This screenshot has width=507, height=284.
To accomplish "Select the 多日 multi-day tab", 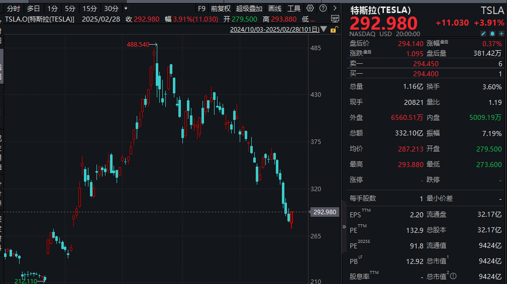I will tap(34, 9).
